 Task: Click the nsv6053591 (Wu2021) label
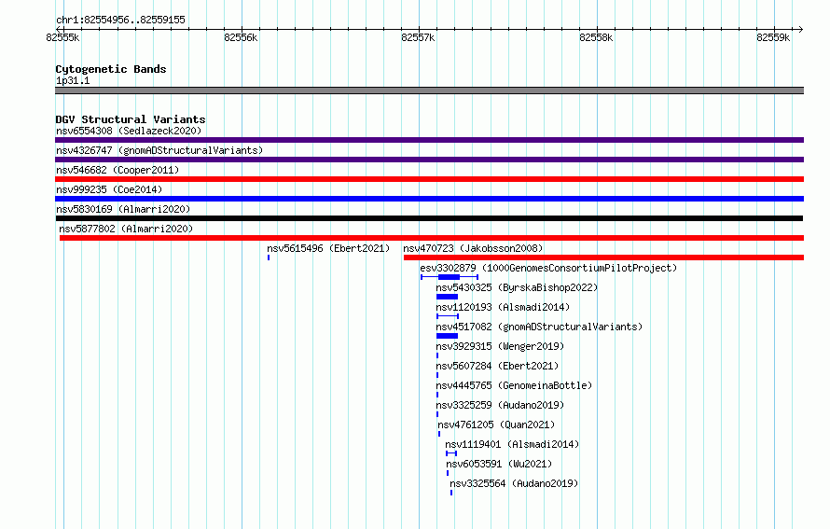point(499,464)
